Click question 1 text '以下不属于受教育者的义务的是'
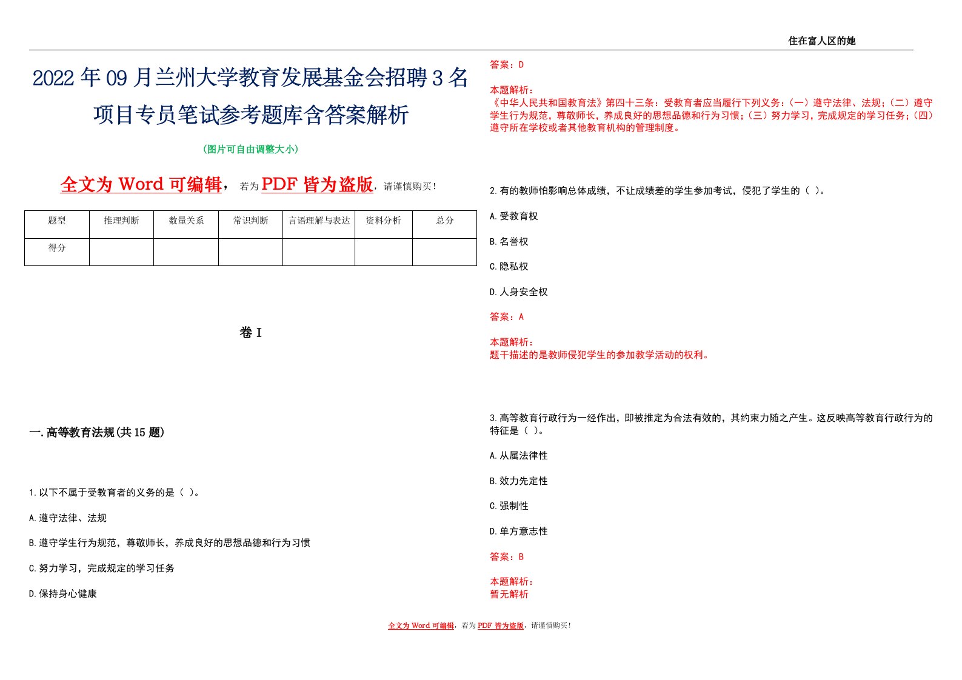The image size is (962, 680). click(x=114, y=493)
